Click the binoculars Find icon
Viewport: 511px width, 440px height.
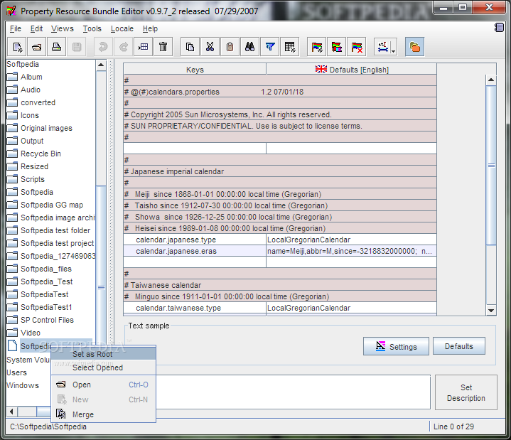[249, 47]
